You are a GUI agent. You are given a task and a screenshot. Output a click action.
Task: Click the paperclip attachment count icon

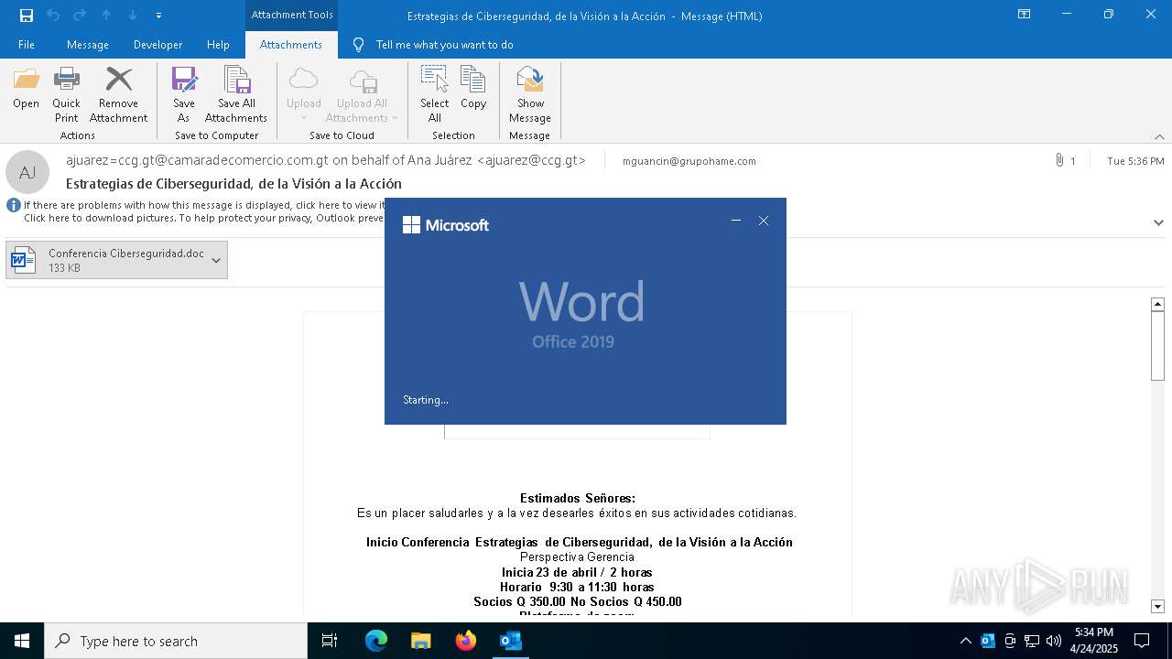[1059, 160]
